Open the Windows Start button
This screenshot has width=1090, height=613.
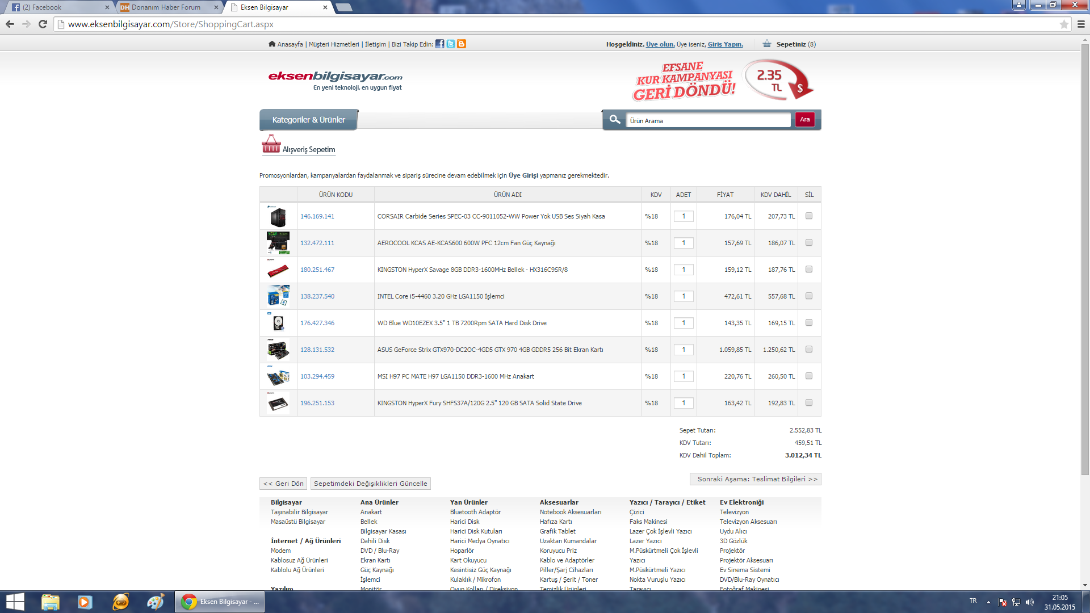(15, 602)
